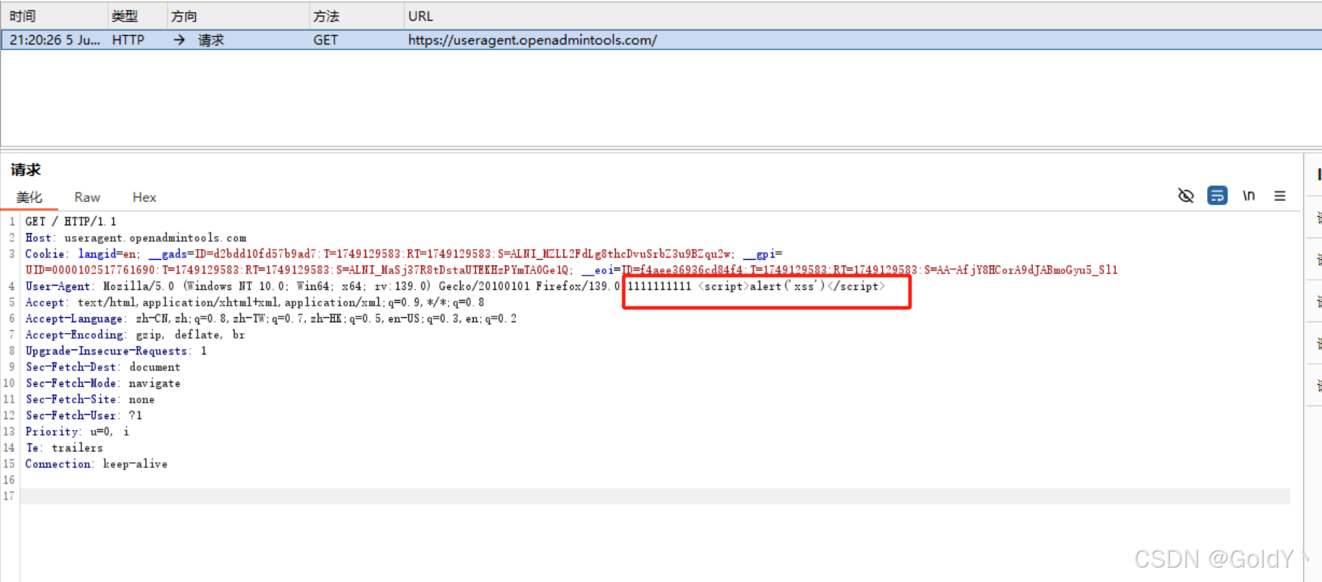The image size is (1322, 582).
Task: Click the Sec-Fetch-Dest header line
Action: (x=103, y=367)
